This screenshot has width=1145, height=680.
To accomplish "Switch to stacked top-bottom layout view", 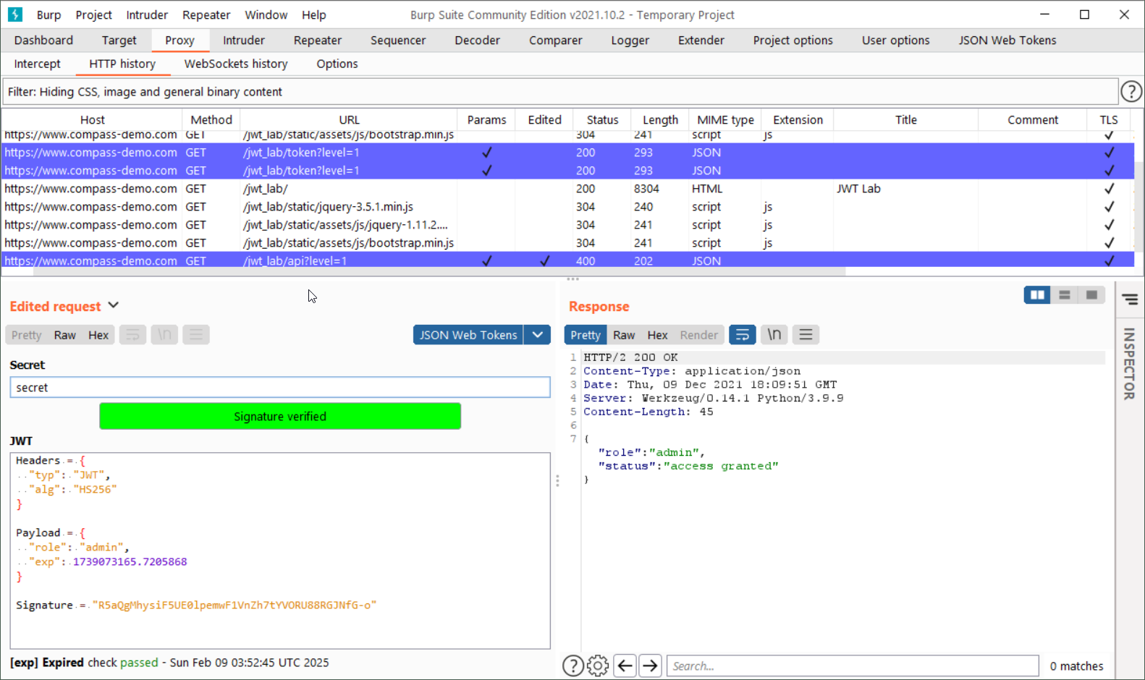I will 1064,295.
